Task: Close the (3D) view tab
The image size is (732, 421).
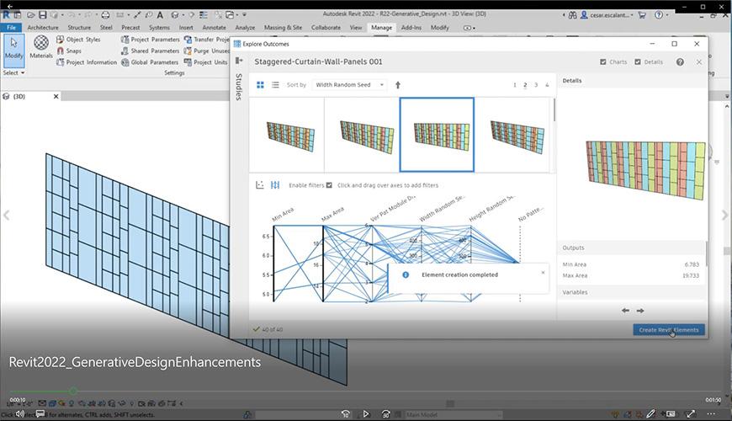Action: (x=56, y=96)
